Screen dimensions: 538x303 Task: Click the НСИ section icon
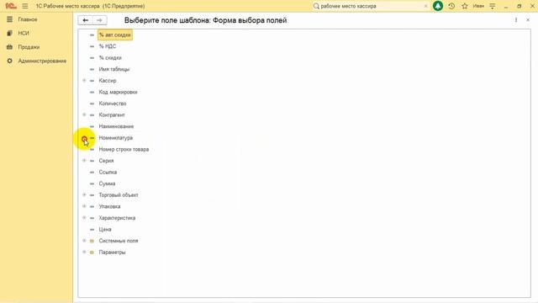9,34
